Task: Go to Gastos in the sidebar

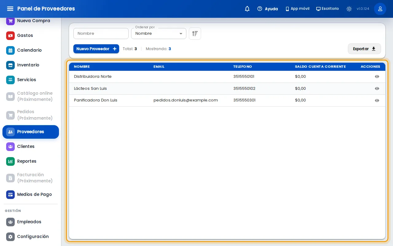Action: [x=31, y=35]
